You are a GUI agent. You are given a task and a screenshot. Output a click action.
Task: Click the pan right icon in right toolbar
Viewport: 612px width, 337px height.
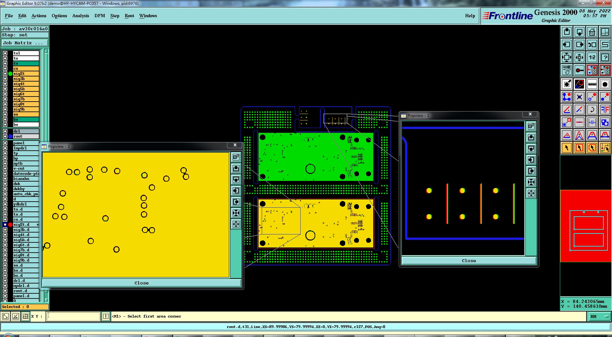pyautogui.click(x=579, y=45)
